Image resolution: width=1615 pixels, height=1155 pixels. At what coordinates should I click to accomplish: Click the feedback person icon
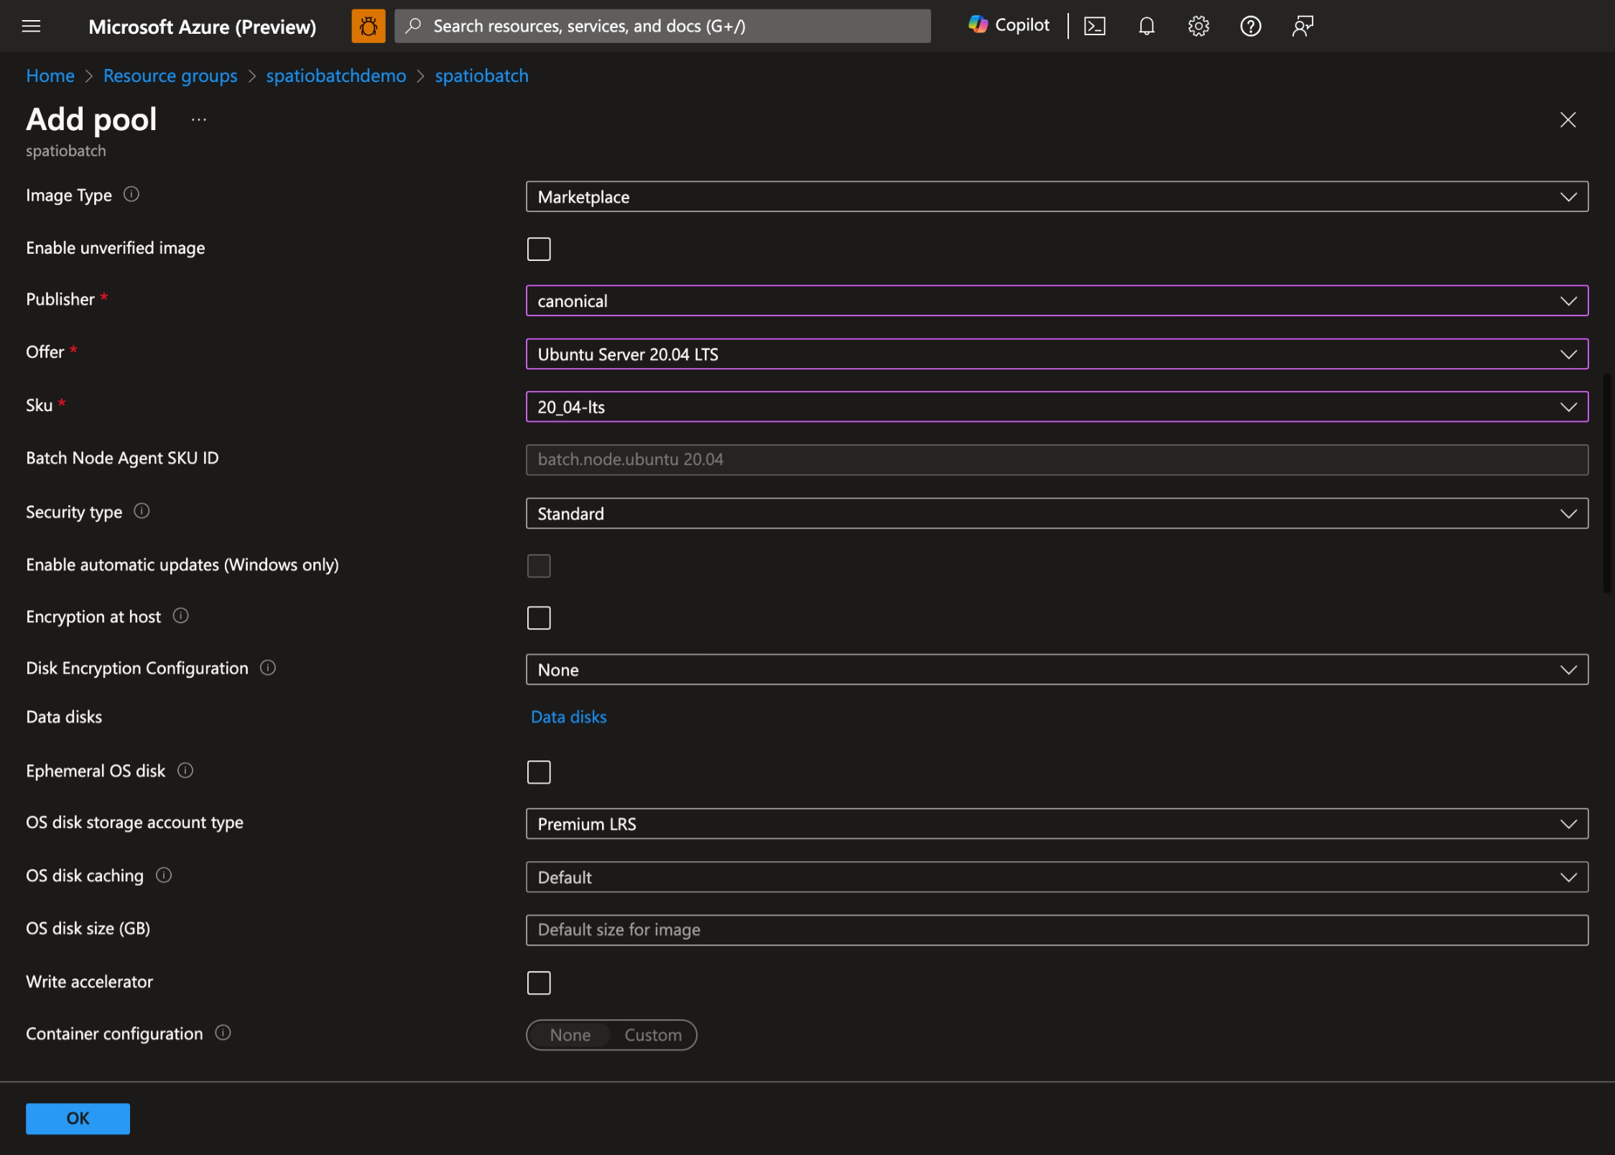[1302, 27]
